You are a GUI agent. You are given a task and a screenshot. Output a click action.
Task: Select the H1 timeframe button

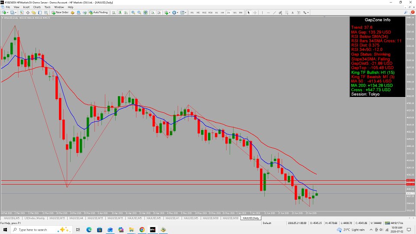(217, 13)
